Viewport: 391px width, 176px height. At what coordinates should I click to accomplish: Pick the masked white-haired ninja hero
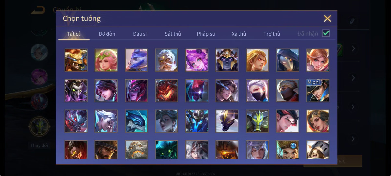click(257, 91)
